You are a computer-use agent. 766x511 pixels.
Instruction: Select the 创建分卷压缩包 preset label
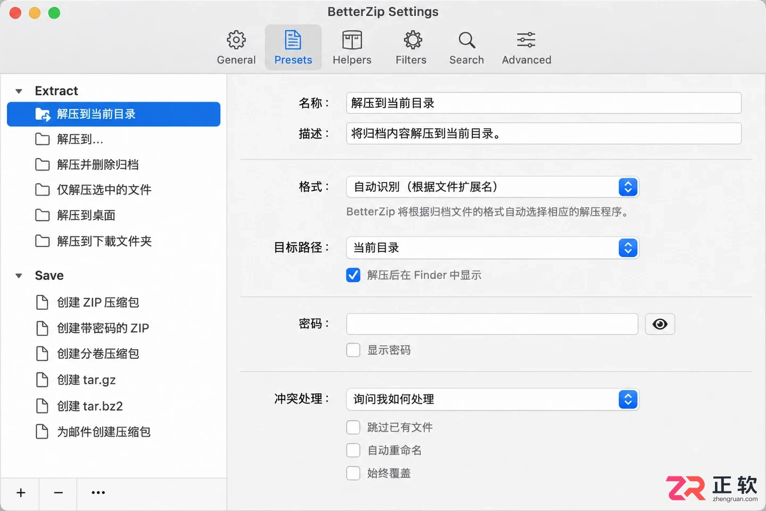pos(98,353)
